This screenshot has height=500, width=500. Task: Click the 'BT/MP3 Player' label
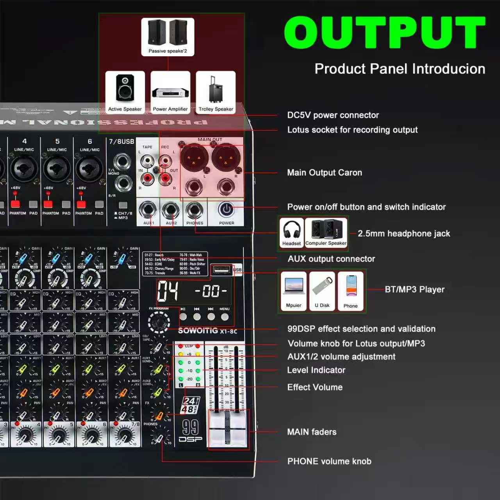pos(415,289)
